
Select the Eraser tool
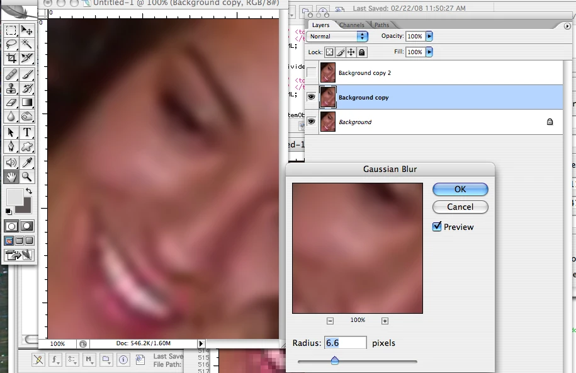coord(11,103)
